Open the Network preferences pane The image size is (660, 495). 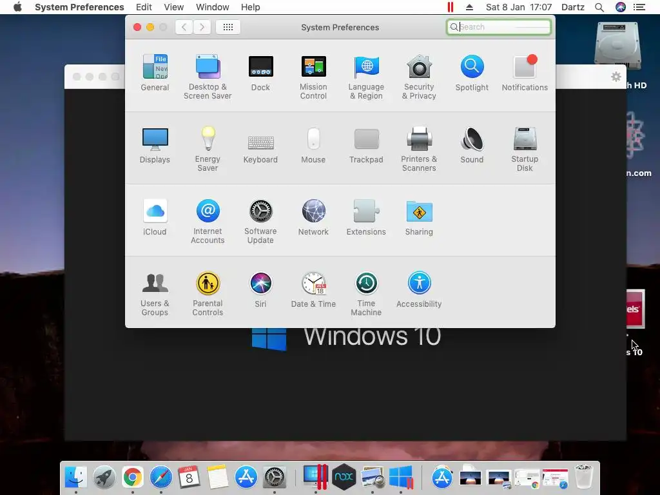coord(313,217)
